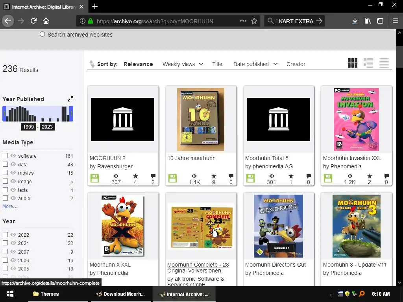Open the browser library icon

click(x=368, y=21)
